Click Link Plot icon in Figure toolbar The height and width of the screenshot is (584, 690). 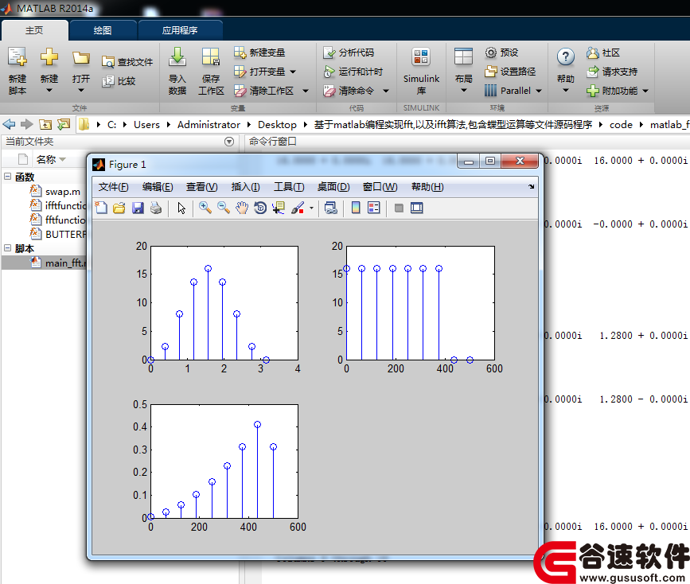330,208
